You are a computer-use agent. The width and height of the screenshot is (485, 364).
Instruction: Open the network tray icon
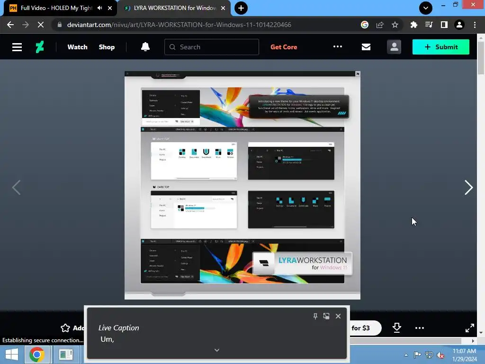(x=429, y=355)
